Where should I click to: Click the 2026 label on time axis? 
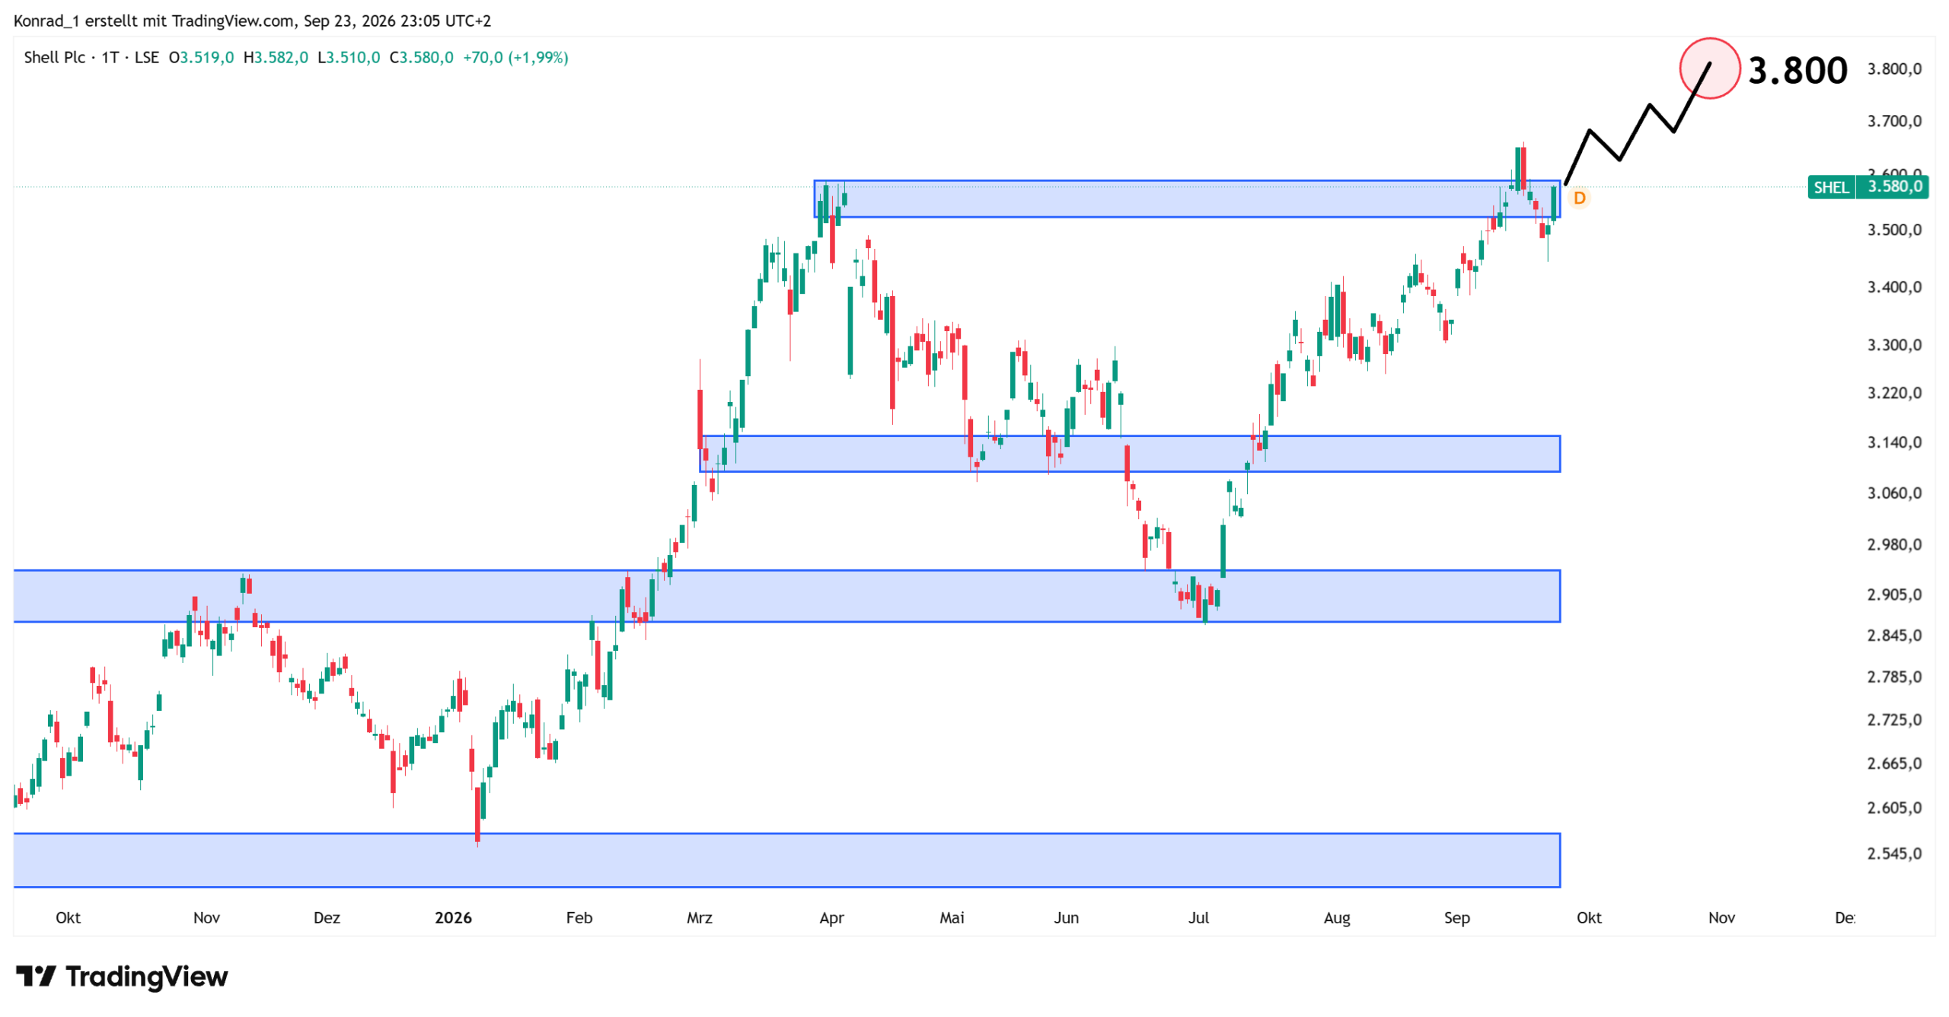(453, 917)
